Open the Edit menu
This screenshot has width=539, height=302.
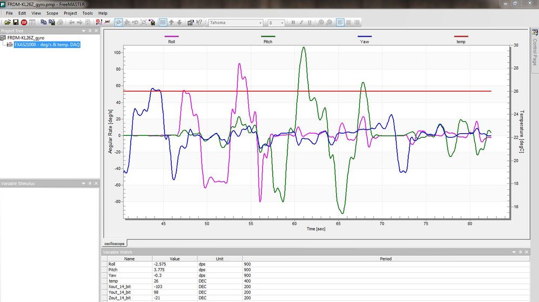click(x=22, y=13)
